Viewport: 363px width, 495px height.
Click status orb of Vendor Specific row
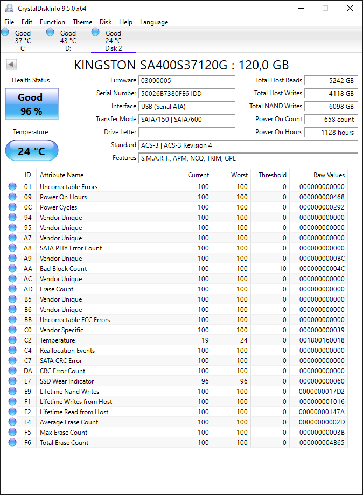(12, 330)
